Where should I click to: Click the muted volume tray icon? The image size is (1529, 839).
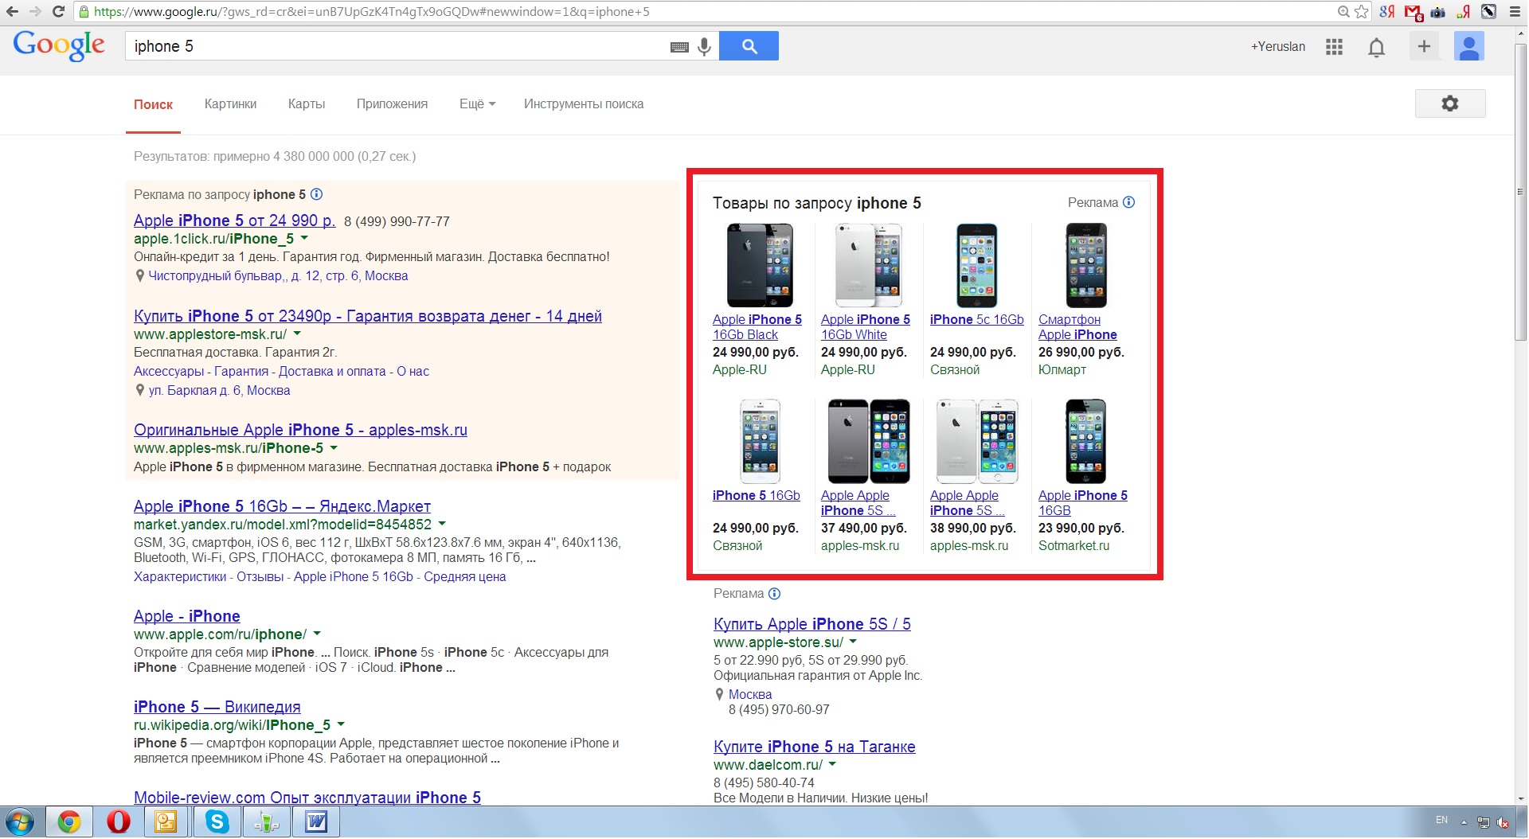(1502, 822)
